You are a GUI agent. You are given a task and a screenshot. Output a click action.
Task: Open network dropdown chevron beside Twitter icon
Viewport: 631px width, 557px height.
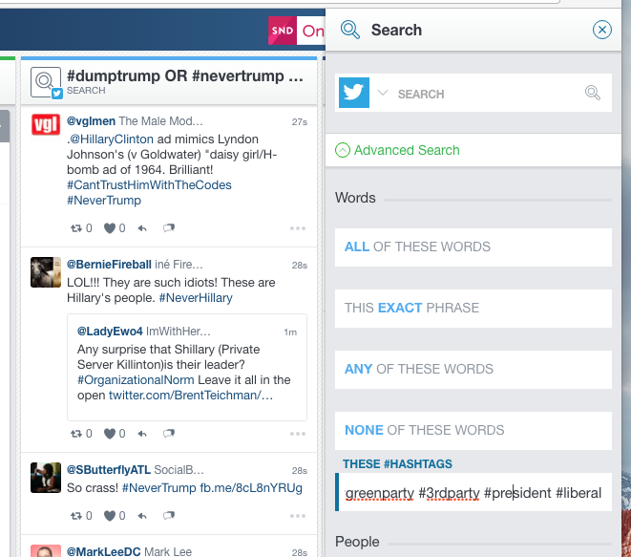[x=382, y=93]
